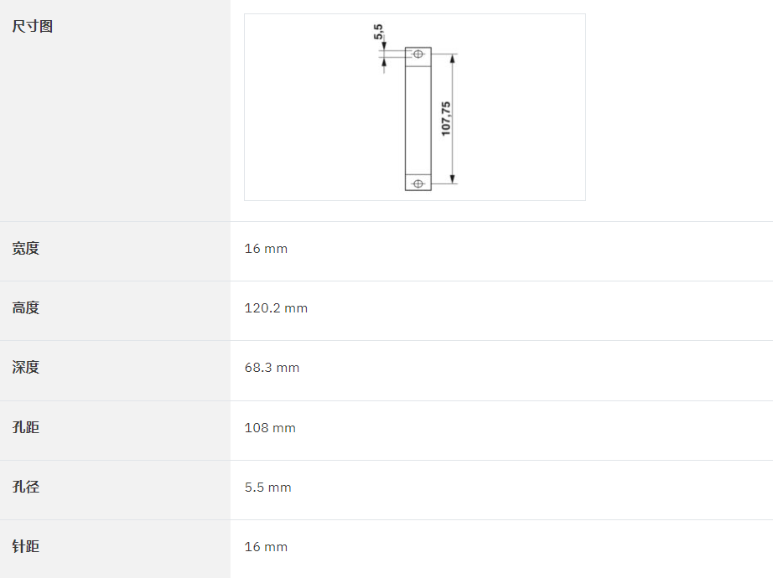Select the 120.2 mm height value
This screenshot has height=578, width=773.
[276, 308]
